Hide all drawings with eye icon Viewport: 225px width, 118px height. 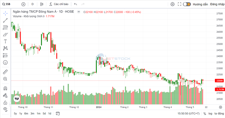[x=5, y=109]
